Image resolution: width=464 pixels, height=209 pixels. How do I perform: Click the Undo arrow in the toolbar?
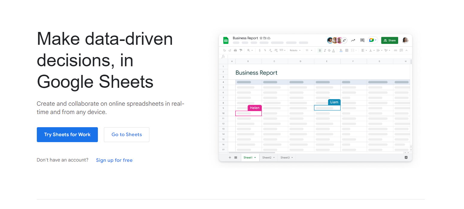tap(225, 50)
